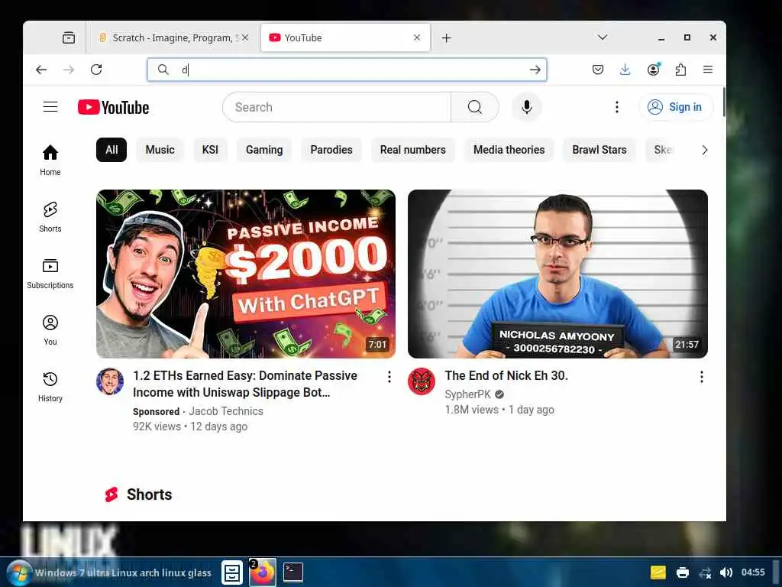Open browser account icon

coord(654,70)
